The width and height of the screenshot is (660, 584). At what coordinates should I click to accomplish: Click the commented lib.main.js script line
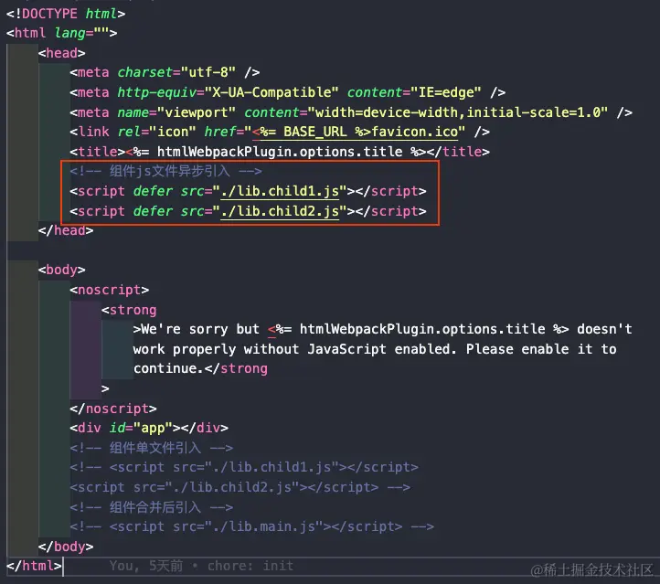[x=251, y=526]
